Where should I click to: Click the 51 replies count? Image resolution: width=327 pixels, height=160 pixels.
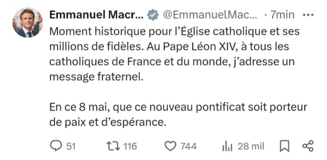(x=71, y=146)
